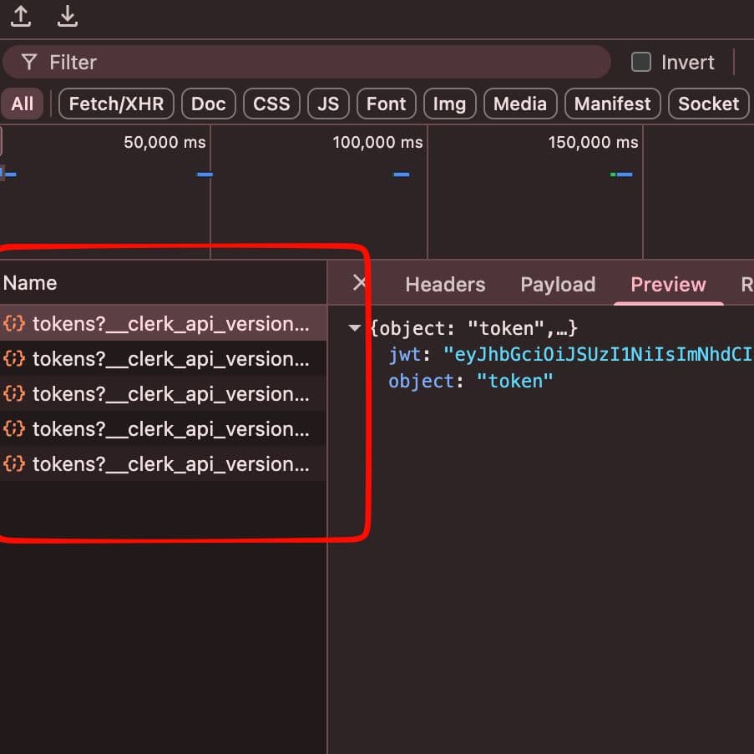Click the green-and-blue request bar in the timeline overview
754x754 pixels.
click(x=621, y=175)
